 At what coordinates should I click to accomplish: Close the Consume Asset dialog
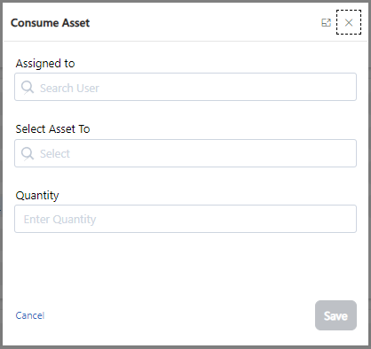[x=349, y=22]
